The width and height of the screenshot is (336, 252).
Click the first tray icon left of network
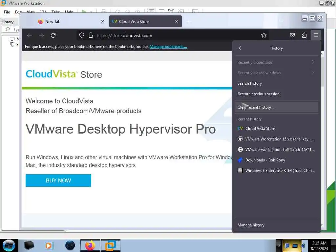[287, 245]
